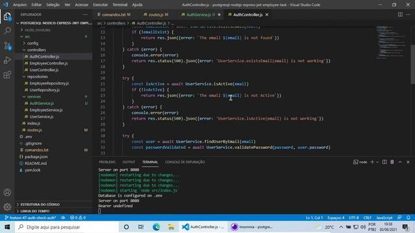
Task: Open the feedback icon in status bar
Action: (399, 217)
